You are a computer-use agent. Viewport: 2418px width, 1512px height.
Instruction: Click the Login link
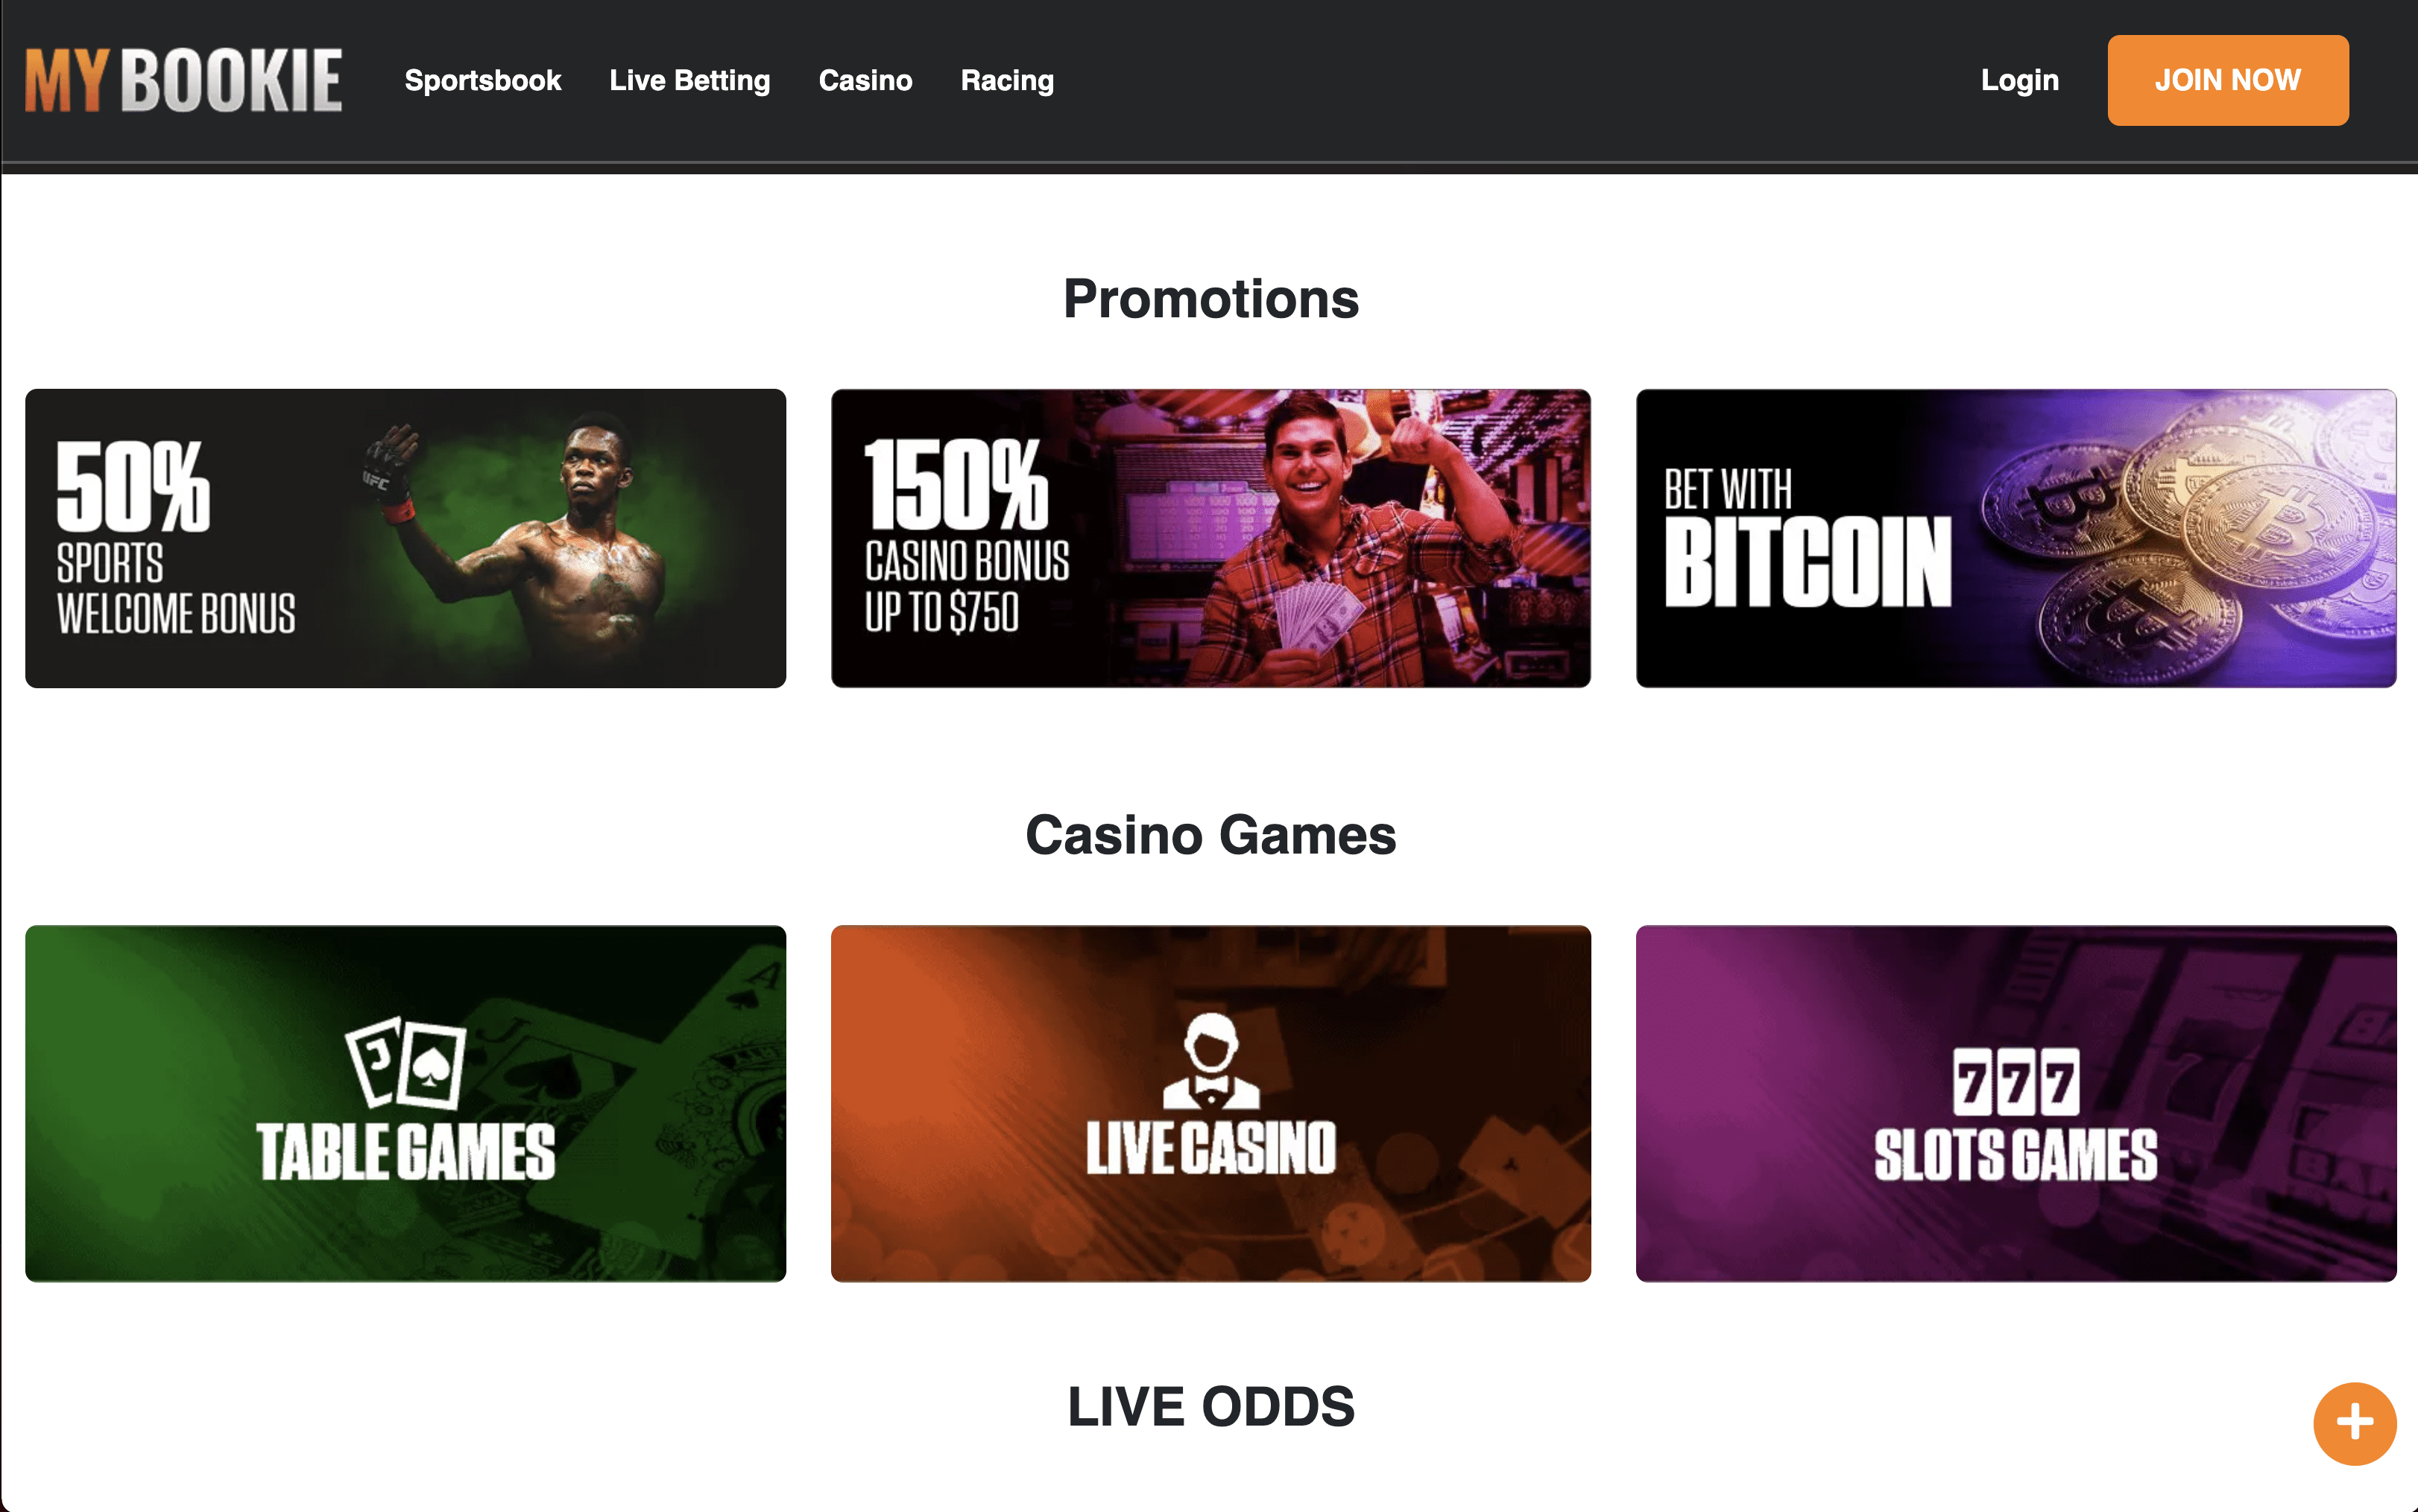coord(2018,80)
